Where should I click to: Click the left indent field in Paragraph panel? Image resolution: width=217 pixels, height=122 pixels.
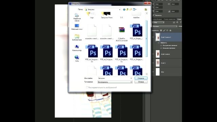(159, 4)
